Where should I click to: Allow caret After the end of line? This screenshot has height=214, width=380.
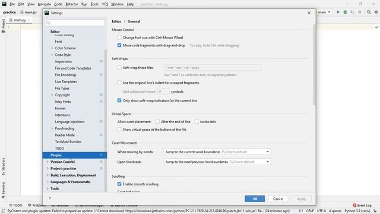pos(157,121)
